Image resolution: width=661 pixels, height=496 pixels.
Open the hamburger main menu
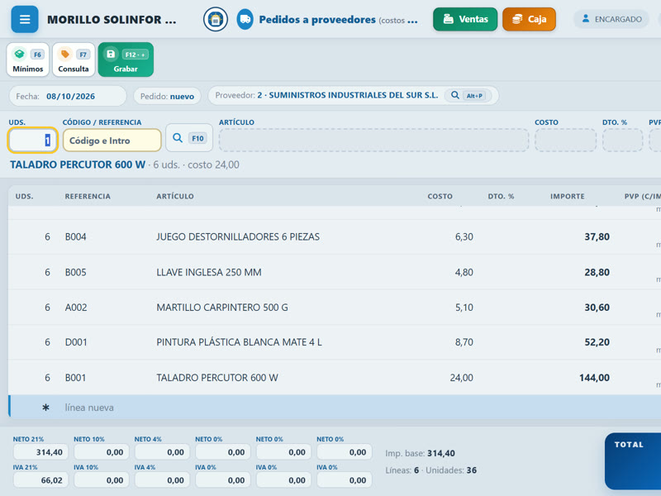click(25, 19)
